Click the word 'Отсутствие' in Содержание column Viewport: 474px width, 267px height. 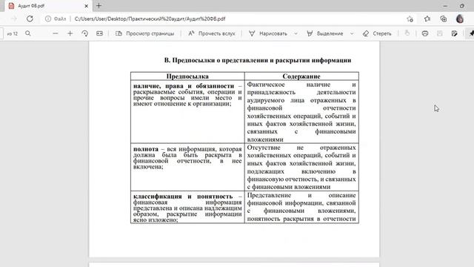click(263, 148)
